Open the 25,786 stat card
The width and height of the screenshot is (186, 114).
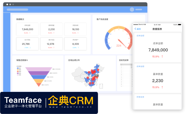click(x=27, y=44)
